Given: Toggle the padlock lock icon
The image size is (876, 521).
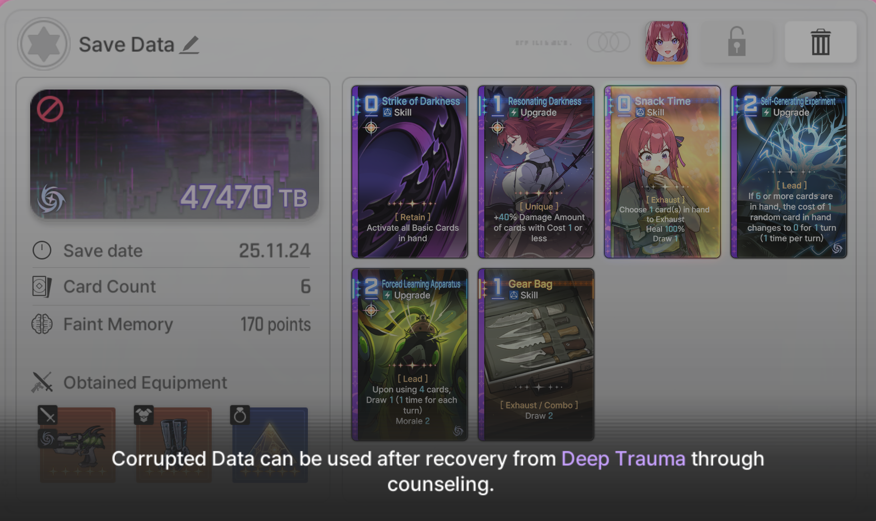Looking at the screenshot, I should [736, 42].
